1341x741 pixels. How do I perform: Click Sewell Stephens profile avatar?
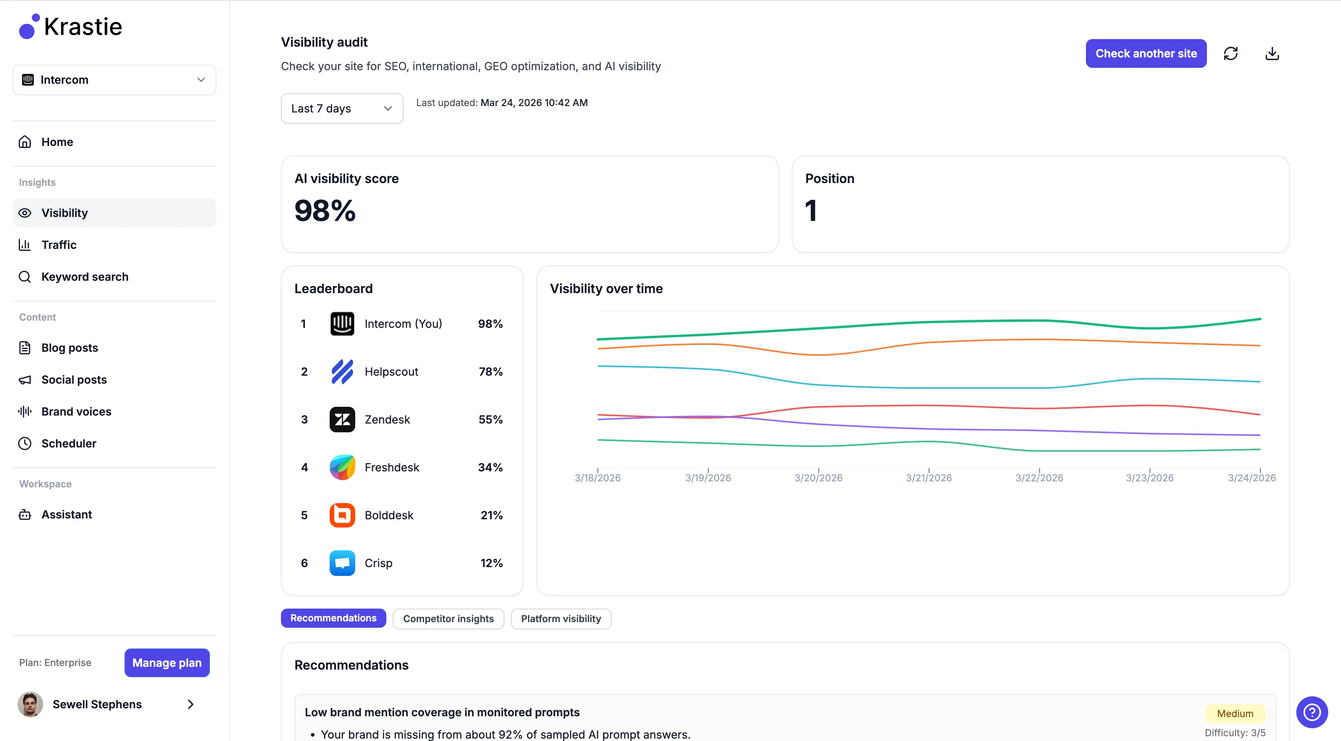tap(30, 704)
